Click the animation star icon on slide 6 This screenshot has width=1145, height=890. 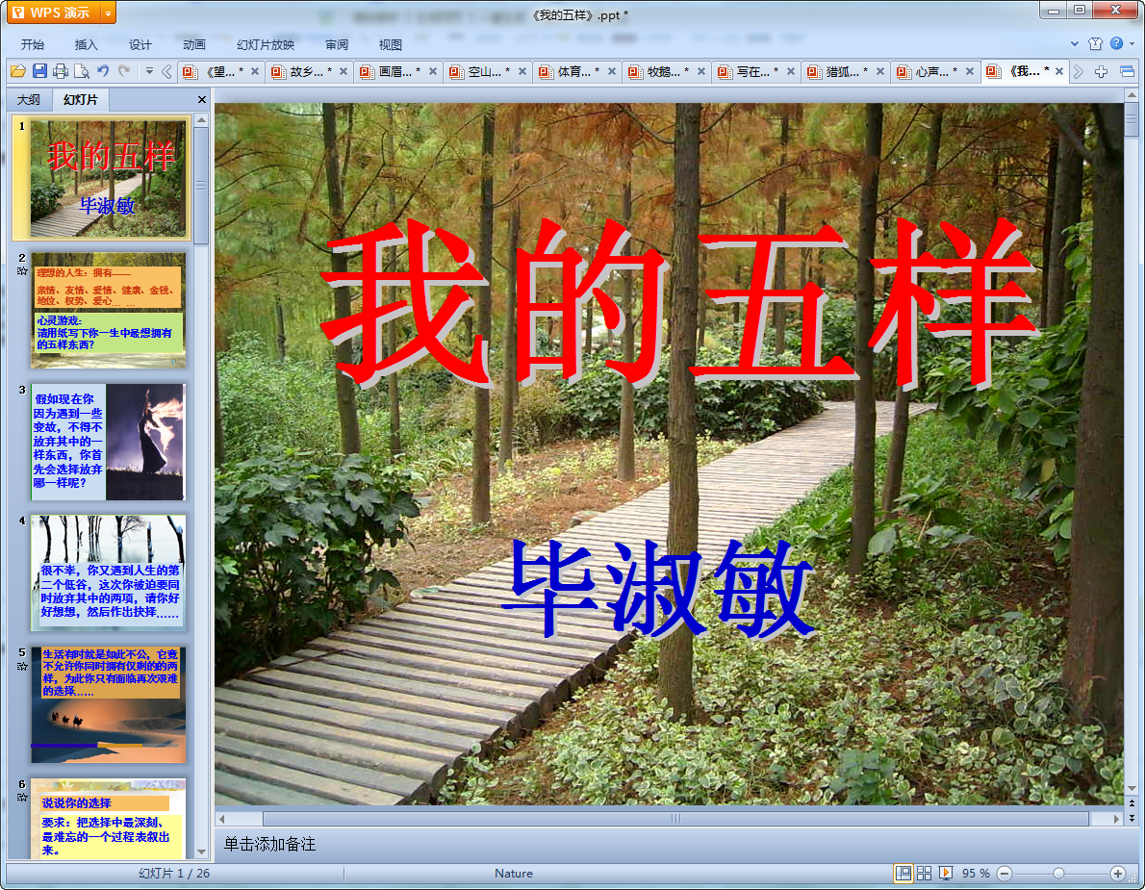click(x=22, y=798)
